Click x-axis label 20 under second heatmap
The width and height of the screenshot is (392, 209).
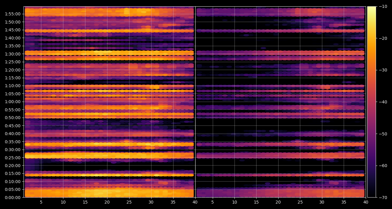click(x=278, y=202)
